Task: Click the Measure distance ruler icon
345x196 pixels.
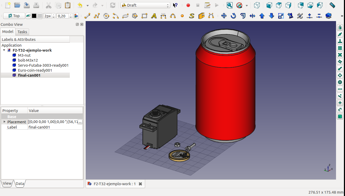Action: [332, 5]
